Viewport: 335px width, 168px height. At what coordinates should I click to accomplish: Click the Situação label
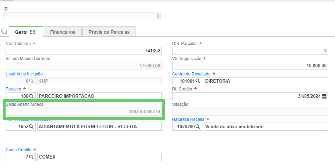(x=180, y=104)
